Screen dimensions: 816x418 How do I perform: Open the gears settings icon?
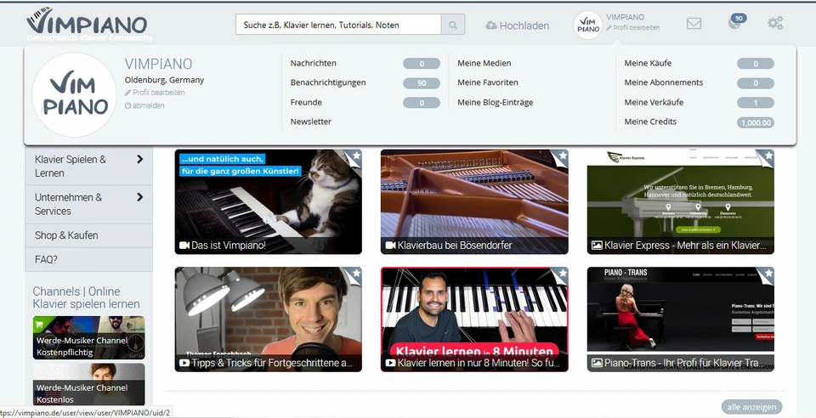click(x=775, y=23)
